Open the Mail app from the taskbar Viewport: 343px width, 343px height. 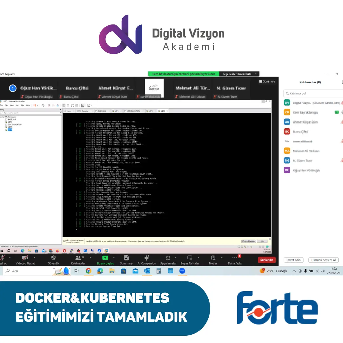click(135, 271)
